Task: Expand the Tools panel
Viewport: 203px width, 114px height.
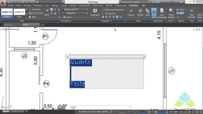Action: tap(171, 21)
